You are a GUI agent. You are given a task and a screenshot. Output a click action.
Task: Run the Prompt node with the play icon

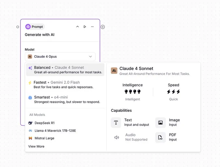coord(85,26)
